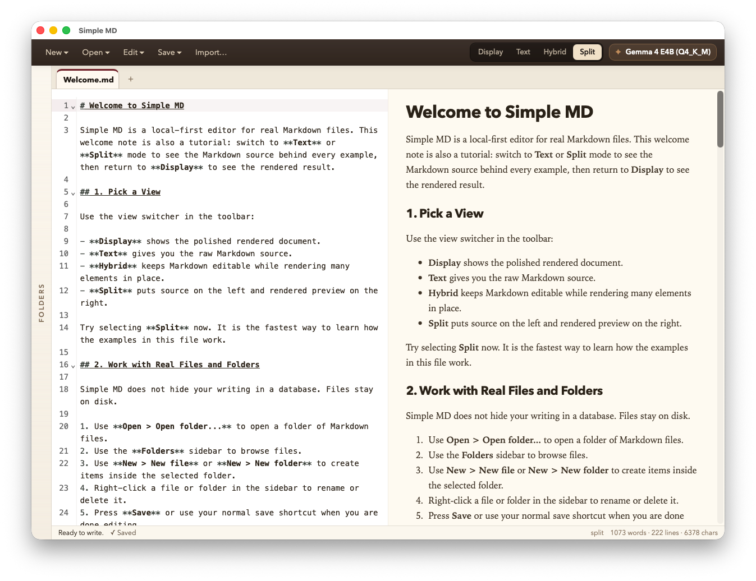Click the 'split' mode label in status bar
Image resolution: width=756 pixels, height=581 pixels.
(597, 533)
